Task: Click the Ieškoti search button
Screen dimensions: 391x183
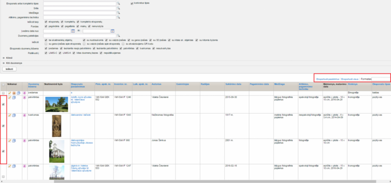Action: [x=9, y=69]
